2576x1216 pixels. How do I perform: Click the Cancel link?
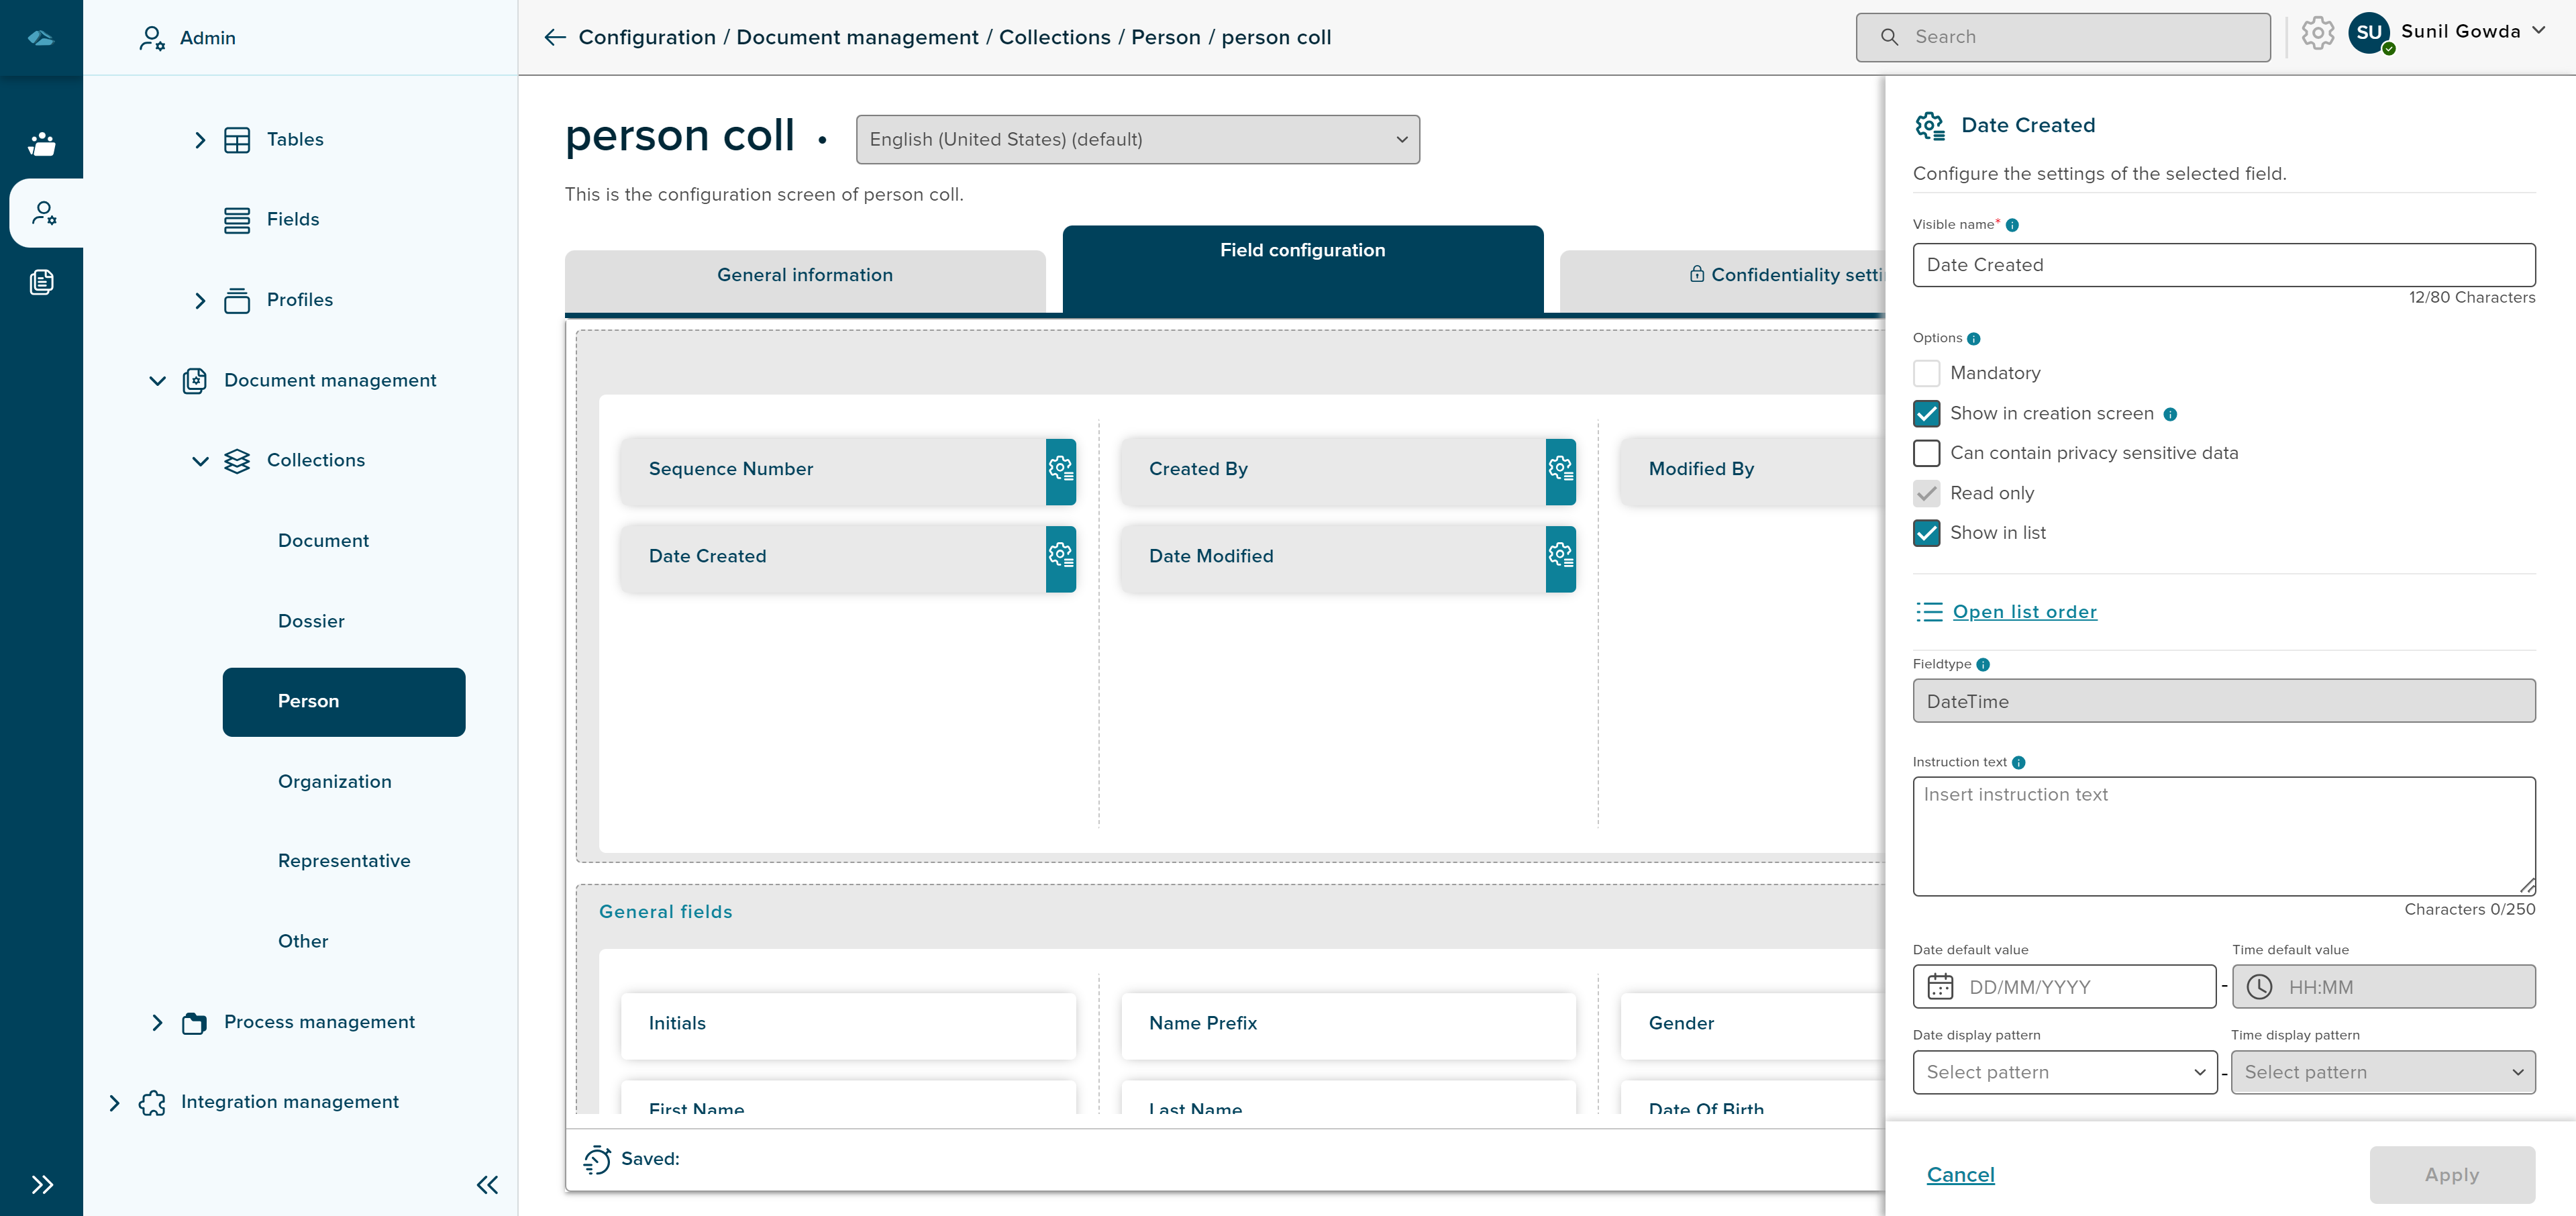point(1960,1175)
